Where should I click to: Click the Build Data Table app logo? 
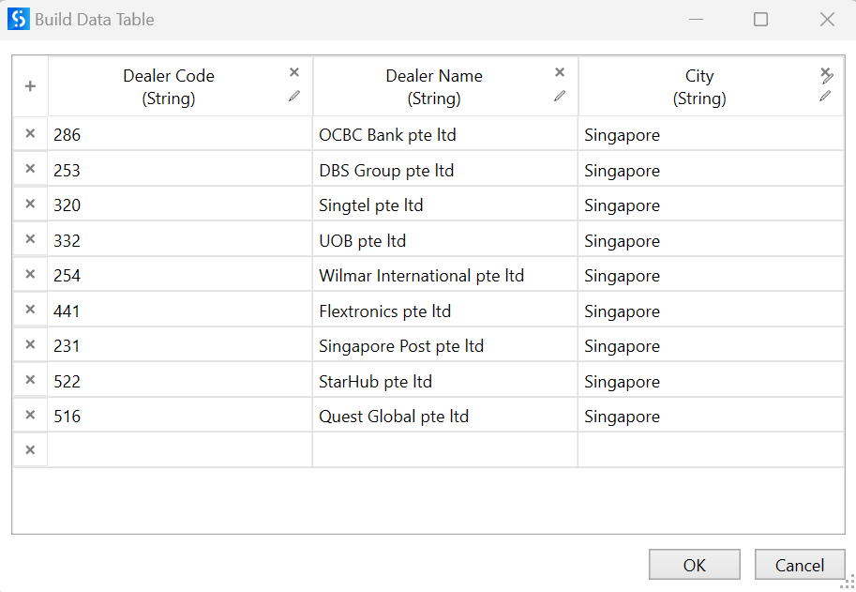[x=19, y=19]
